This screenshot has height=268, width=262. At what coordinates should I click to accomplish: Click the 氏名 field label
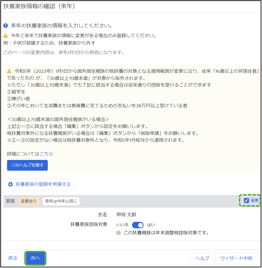coord(103,215)
